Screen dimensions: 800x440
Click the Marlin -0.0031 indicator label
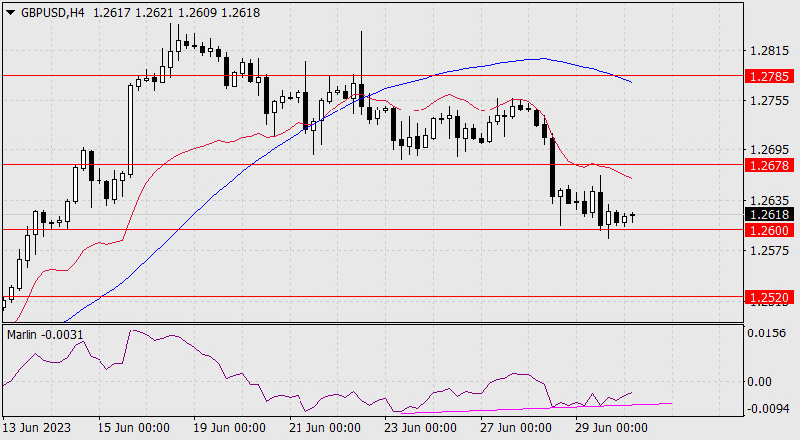coord(42,333)
